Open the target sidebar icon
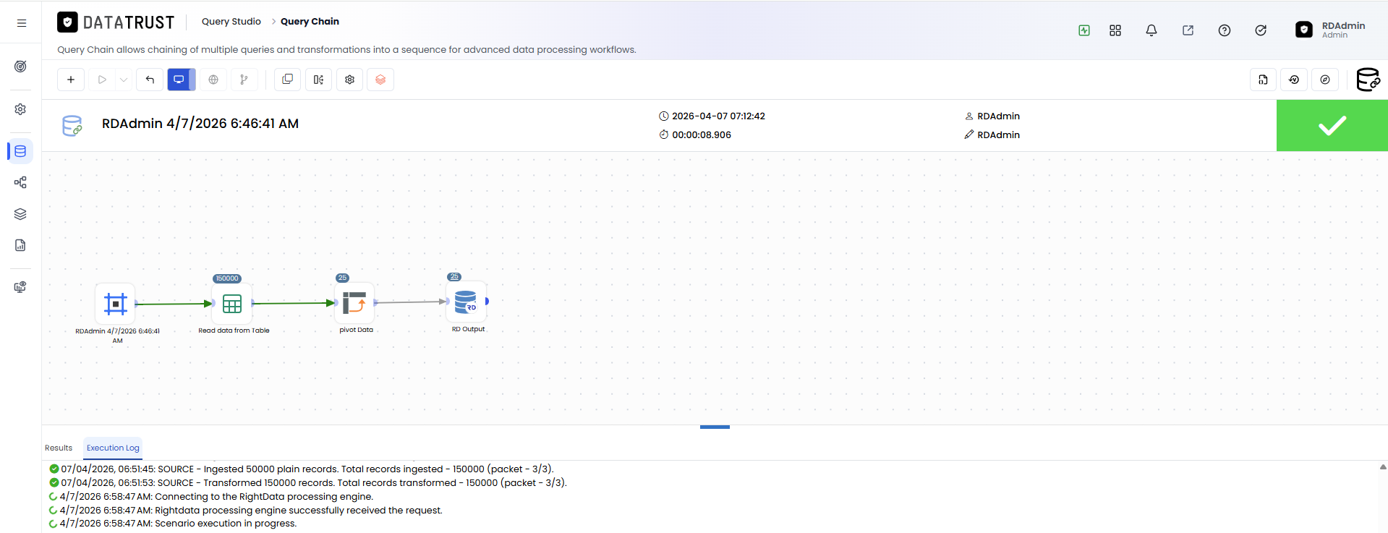Viewport: 1388px width, 533px height. 20,67
